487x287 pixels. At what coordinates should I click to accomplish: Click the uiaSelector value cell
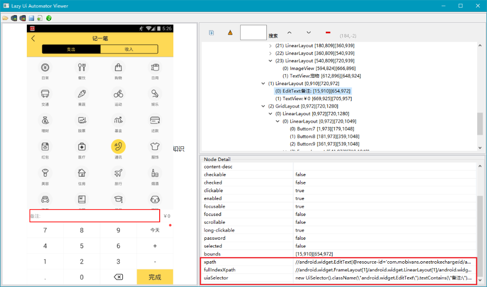coord(385,278)
